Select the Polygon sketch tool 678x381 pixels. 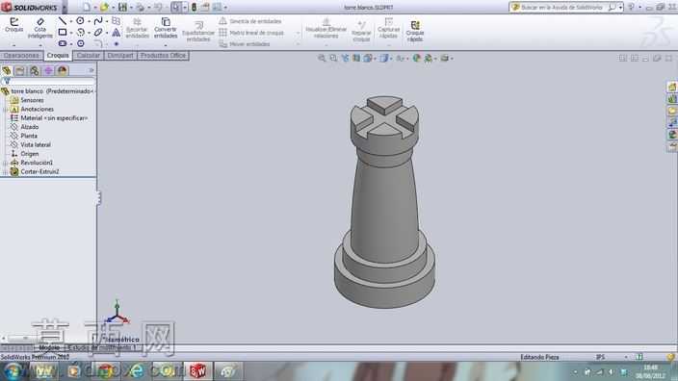click(81, 43)
